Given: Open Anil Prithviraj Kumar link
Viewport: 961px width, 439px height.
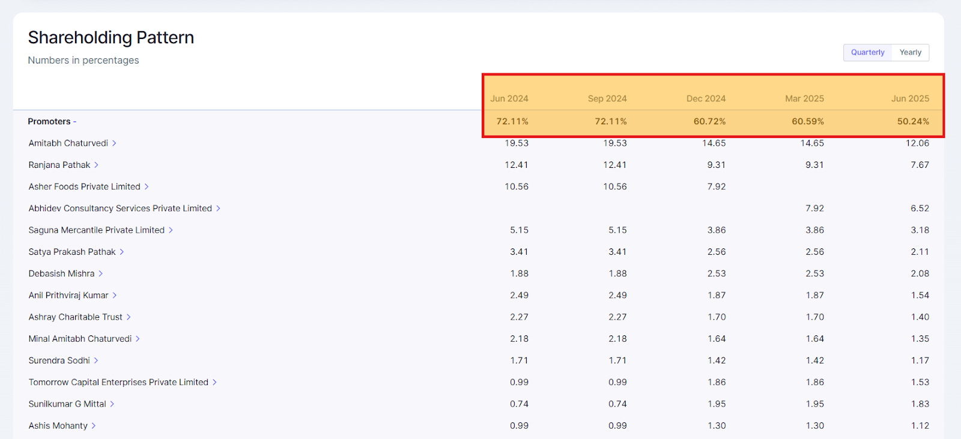Looking at the screenshot, I should pos(72,295).
